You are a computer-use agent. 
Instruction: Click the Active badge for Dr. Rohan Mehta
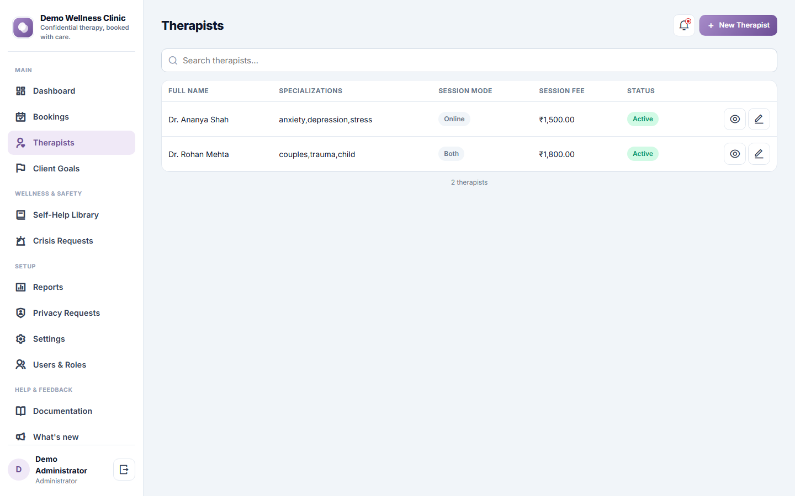(643, 154)
